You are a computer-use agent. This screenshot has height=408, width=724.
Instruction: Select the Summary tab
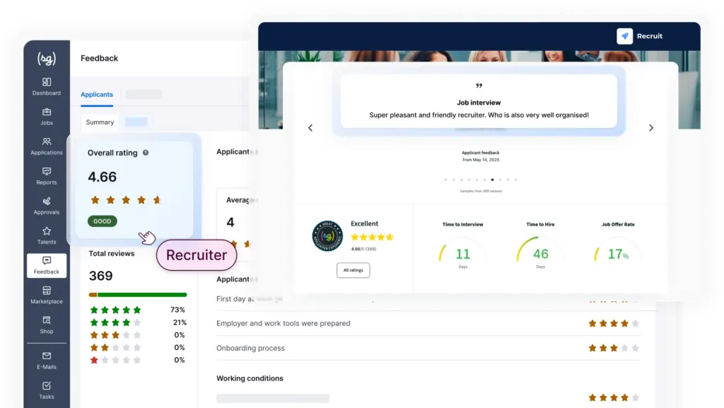pyautogui.click(x=100, y=122)
